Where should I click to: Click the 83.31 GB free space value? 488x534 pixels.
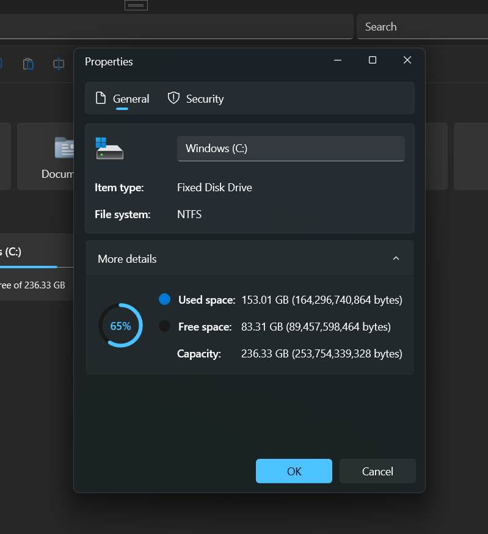pos(316,327)
